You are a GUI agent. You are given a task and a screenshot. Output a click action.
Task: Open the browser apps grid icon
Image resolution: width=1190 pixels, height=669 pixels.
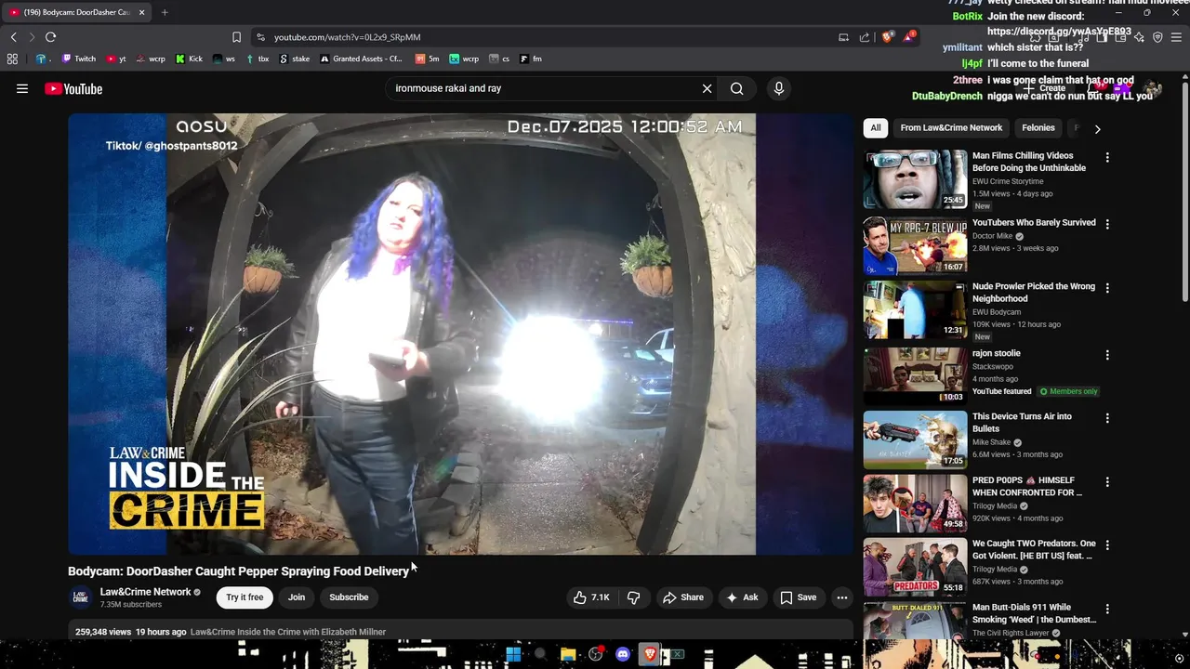click(12, 59)
